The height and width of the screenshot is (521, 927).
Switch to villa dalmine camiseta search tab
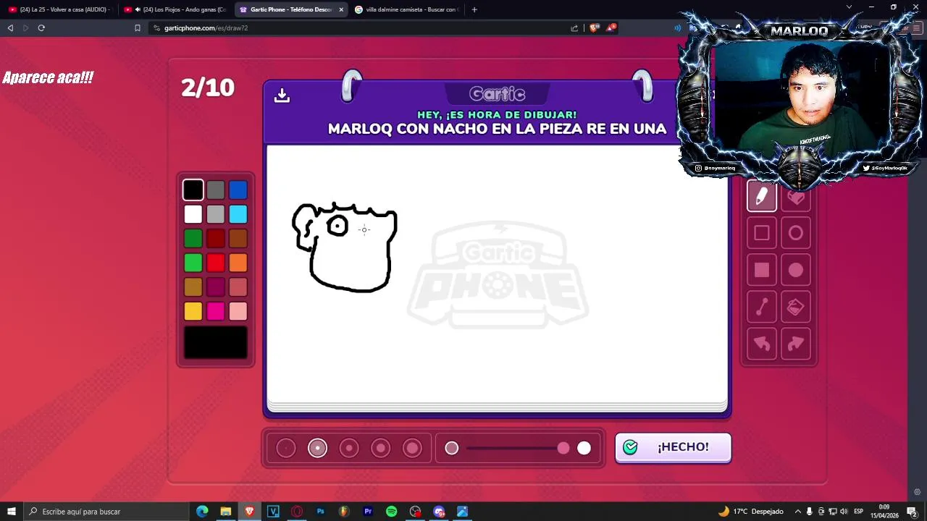[406, 9]
